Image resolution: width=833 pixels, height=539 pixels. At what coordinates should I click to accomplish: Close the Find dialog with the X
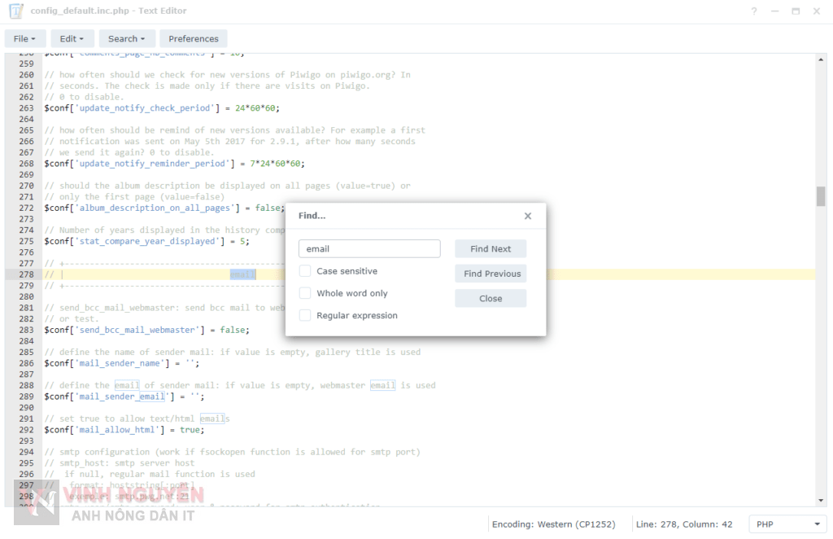[528, 216]
